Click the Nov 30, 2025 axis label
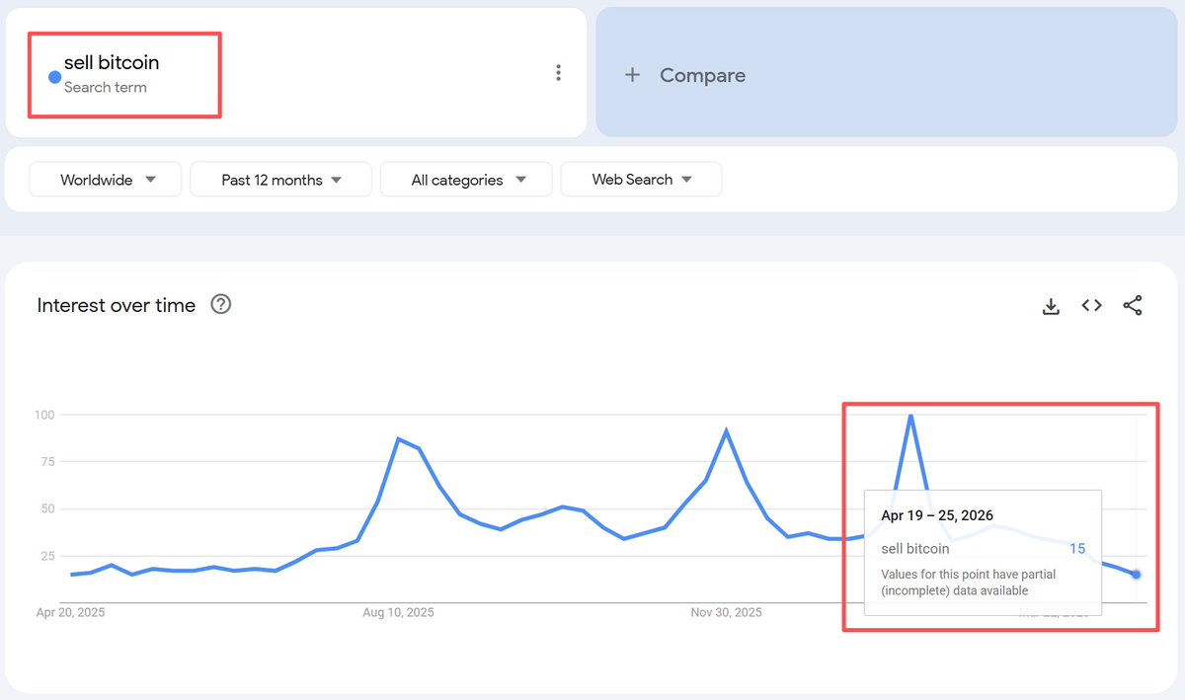The height and width of the screenshot is (700, 1185). coord(726,612)
